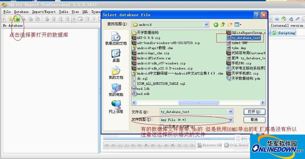The width and height of the screenshot is (305, 159).
Task: Select the file ADT-0.9.9.zip
Action: point(146,38)
